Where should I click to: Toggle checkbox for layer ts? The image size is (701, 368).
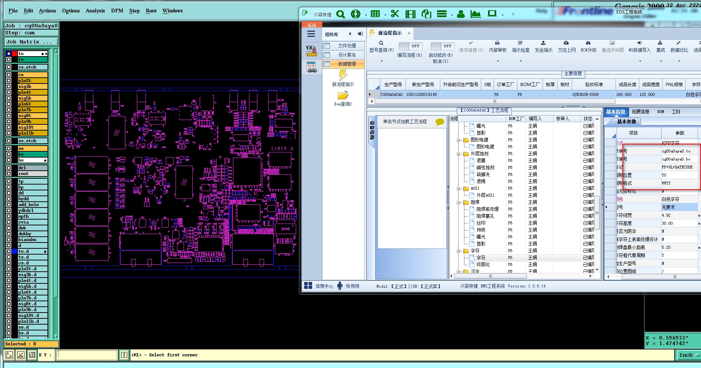(9, 59)
